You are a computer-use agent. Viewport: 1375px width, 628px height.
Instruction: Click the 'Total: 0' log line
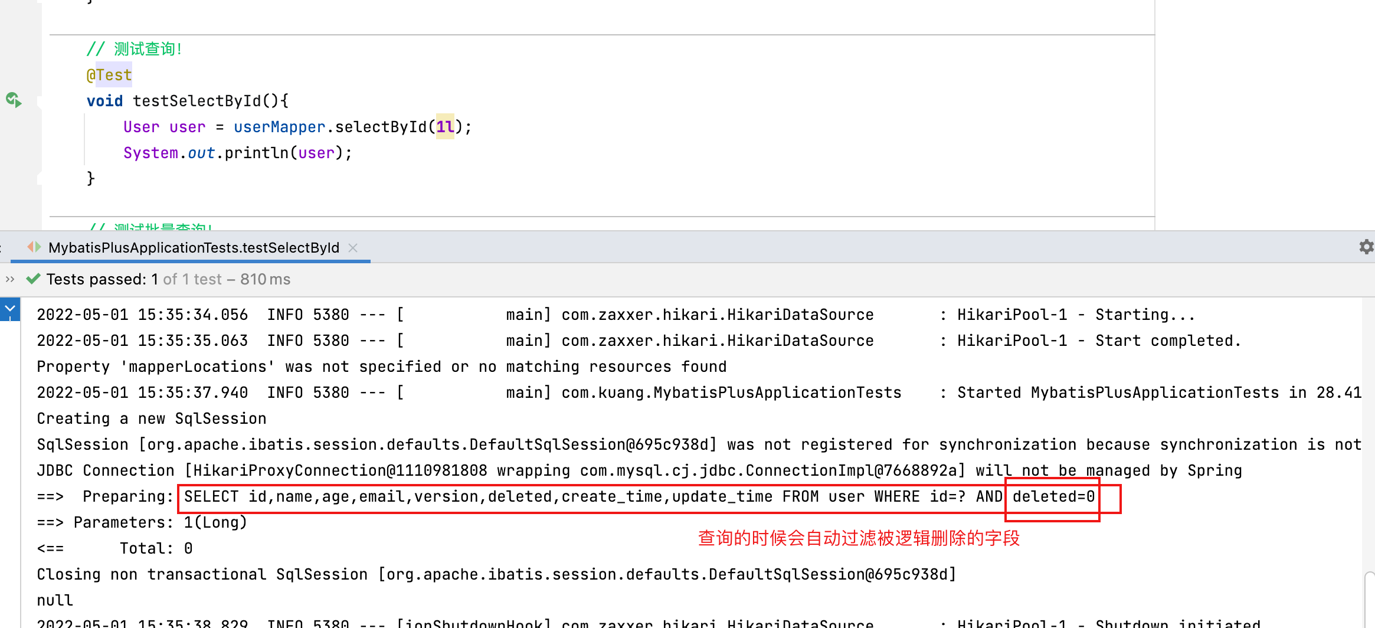pos(114,548)
